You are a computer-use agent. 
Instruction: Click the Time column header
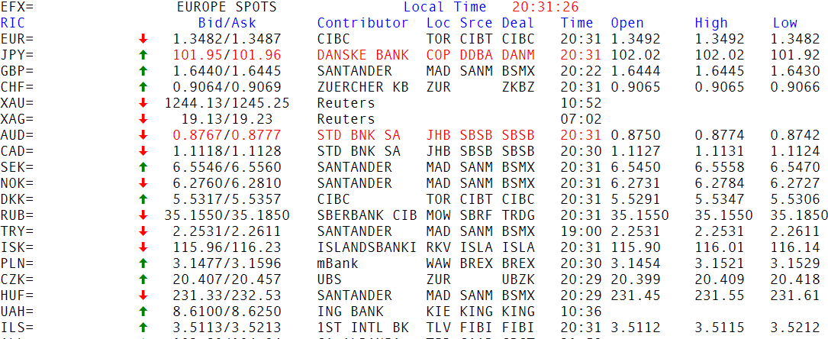pyautogui.click(x=577, y=23)
